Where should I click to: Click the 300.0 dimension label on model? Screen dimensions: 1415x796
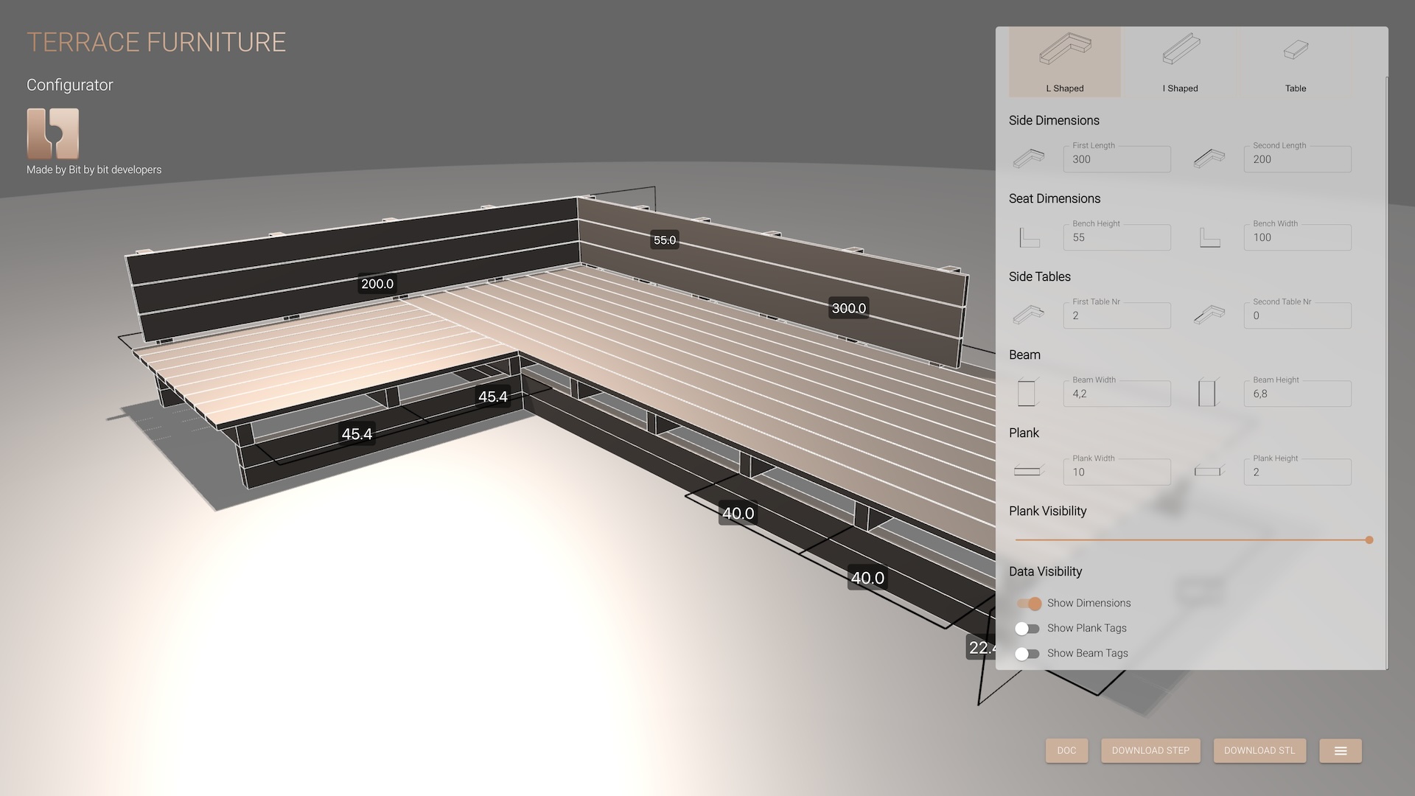click(849, 308)
